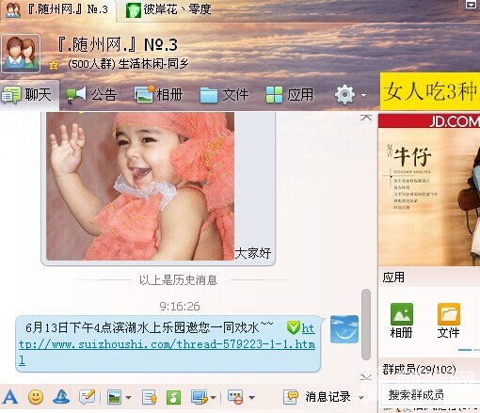Click the 群成员(29/102) header

[x=419, y=370]
